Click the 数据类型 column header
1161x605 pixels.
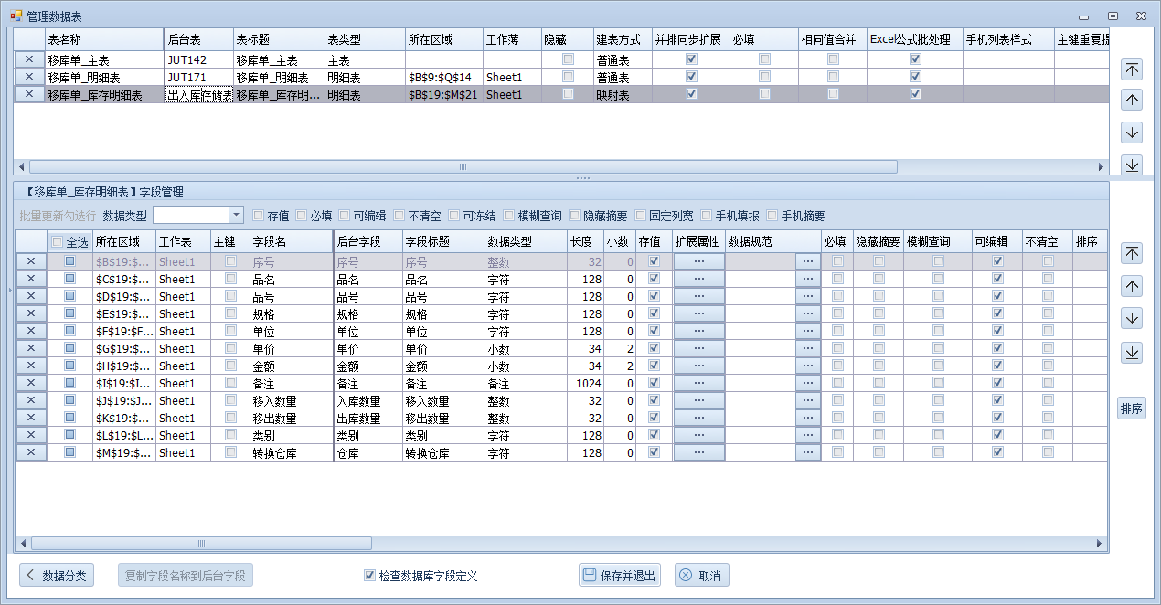[x=526, y=241]
